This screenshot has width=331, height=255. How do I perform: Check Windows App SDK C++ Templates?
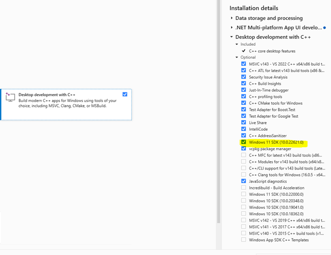[x=243, y=240]
